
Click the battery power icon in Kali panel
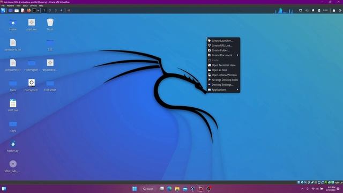click(319, 10)
